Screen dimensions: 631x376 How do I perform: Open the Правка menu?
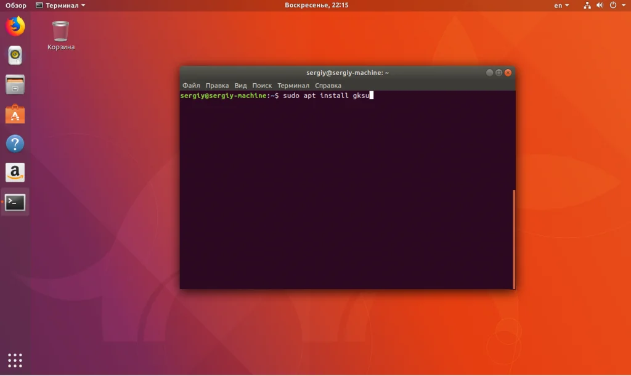(217, 85)
